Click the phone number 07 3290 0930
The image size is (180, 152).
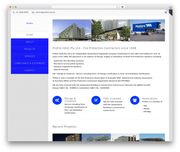pyautogui.click(x=22, y=12)
